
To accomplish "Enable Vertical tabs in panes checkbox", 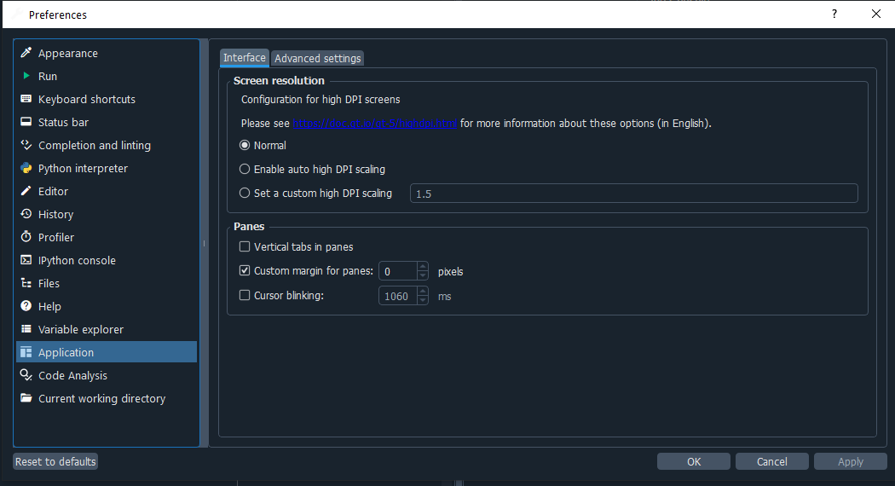I will [x=245, y=246].
